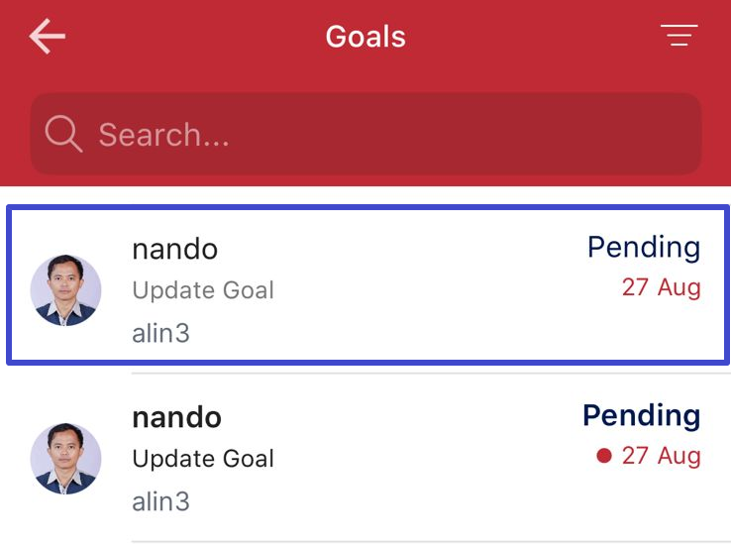Tap the avatar in the second goal row
This screenshot has height=544, width=731.
point(66,459)
